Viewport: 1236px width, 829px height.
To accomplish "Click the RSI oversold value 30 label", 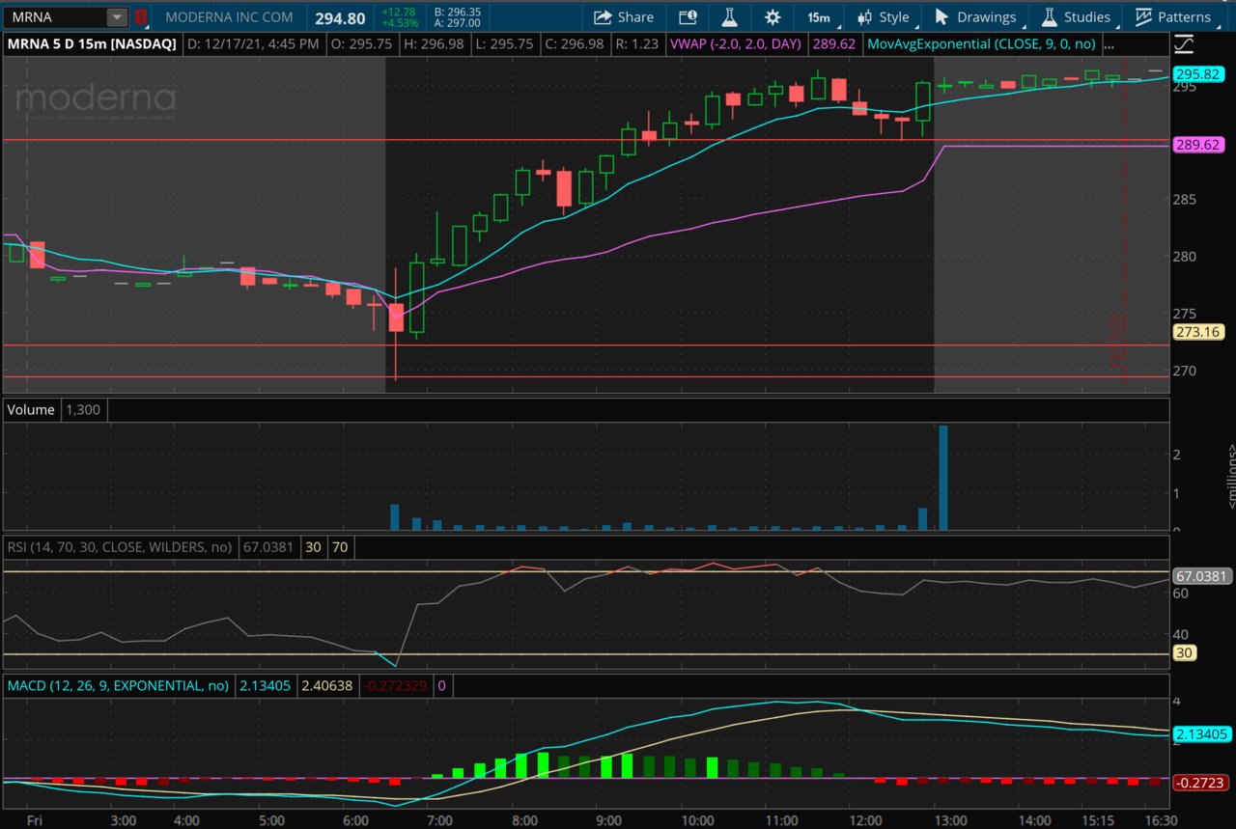I will [x=314, y=547].
